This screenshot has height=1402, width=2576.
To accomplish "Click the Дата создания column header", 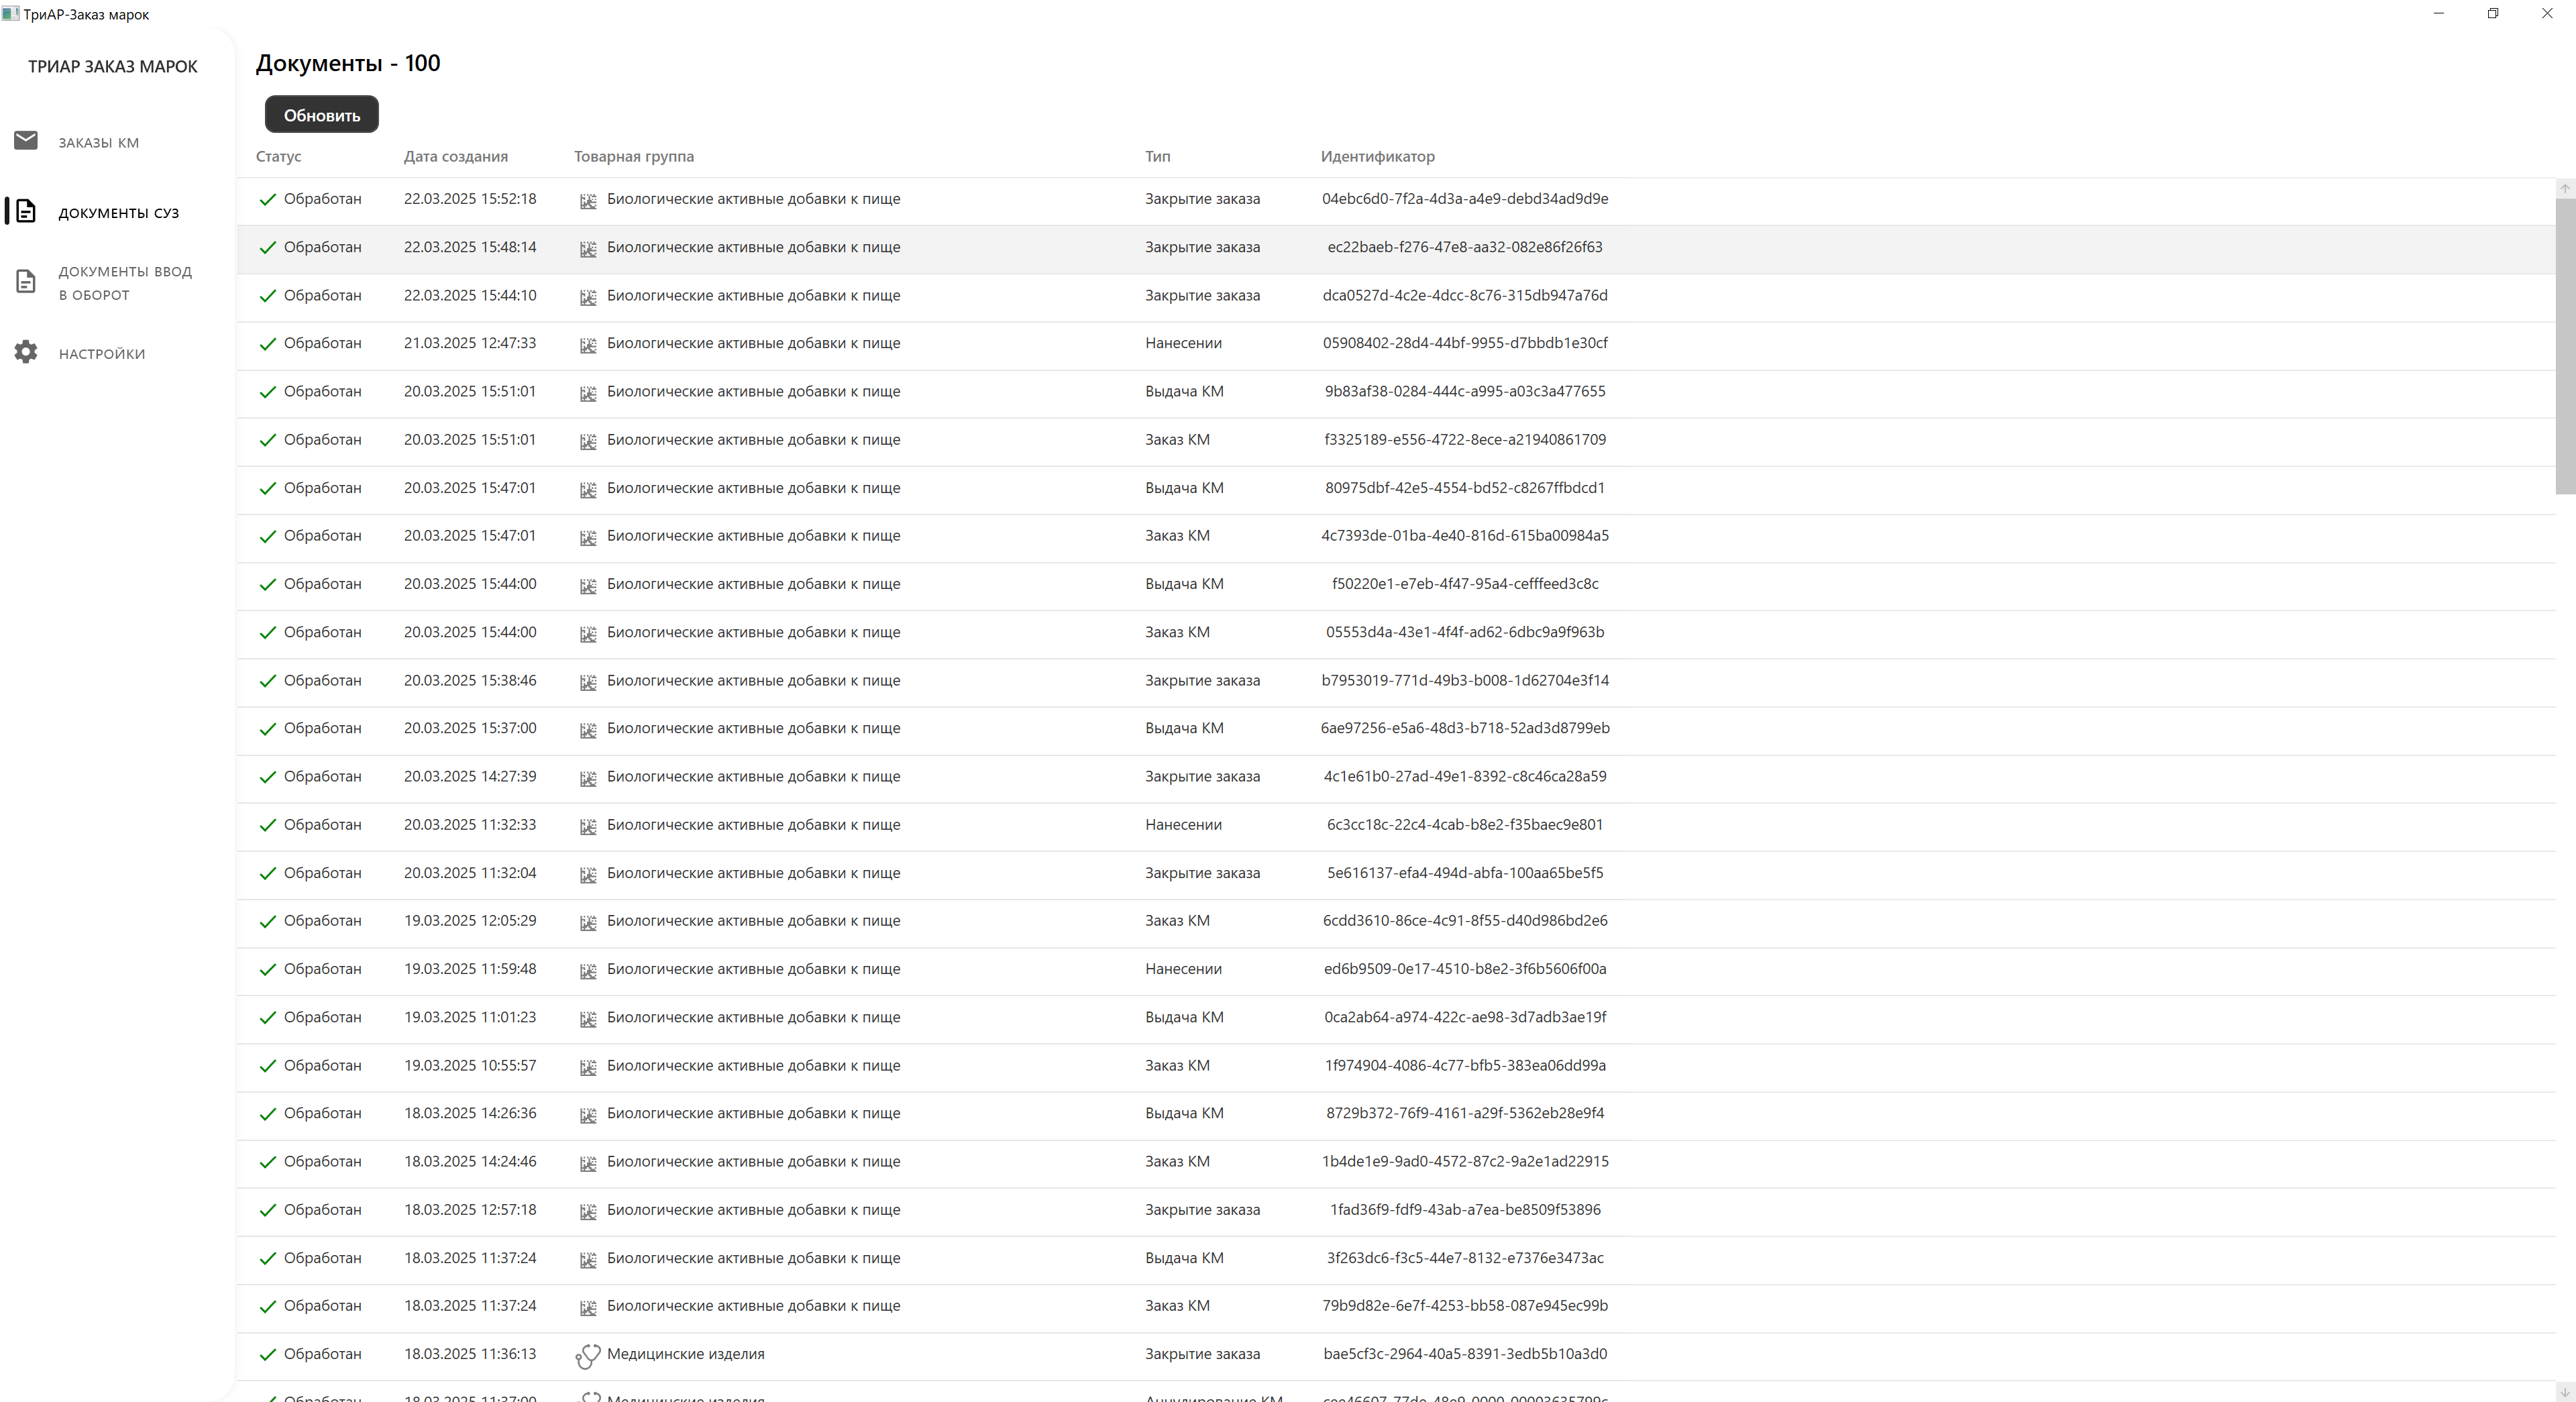I will (455, 156).
